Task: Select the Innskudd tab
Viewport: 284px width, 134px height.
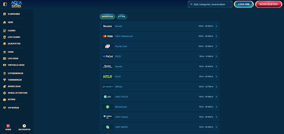Action: (107, 17)
